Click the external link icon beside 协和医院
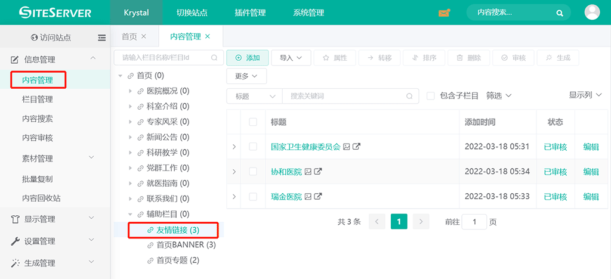 (x=318, y=172)
